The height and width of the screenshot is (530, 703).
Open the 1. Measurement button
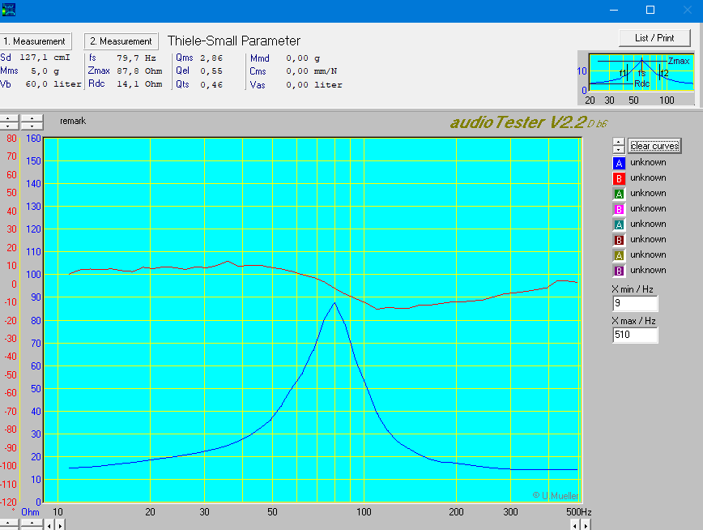35,41
